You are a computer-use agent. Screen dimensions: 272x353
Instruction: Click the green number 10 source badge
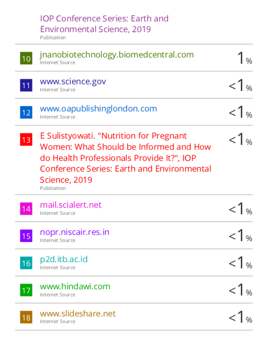(x=26, y=58)
